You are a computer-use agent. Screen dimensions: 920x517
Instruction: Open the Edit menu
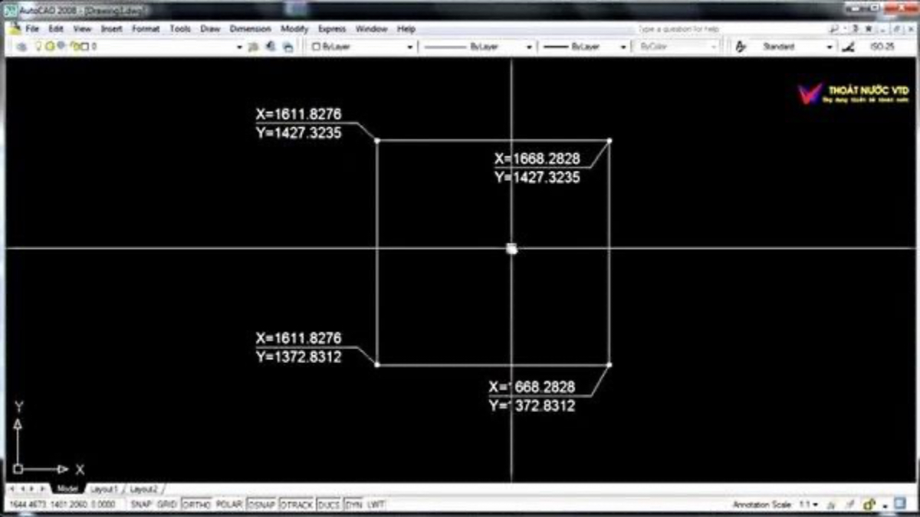click(x=56, y=28)
